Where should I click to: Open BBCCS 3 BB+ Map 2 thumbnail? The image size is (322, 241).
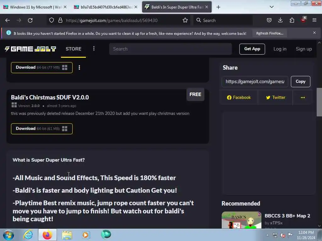[x=241, y=220]
